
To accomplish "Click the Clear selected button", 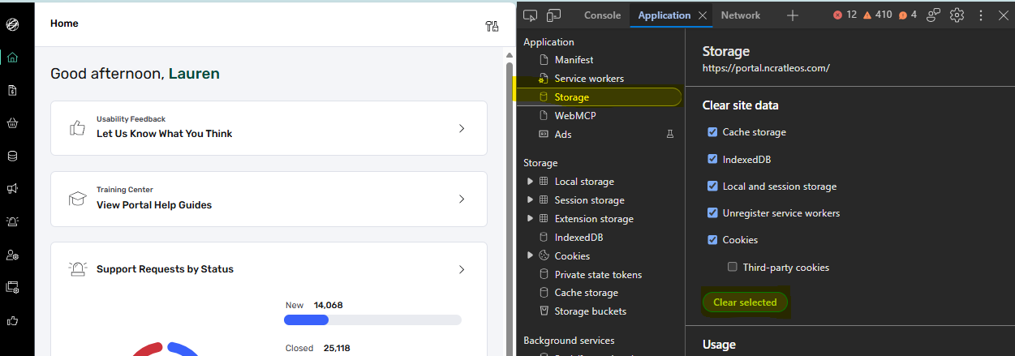I will click(x=745, y=302).
